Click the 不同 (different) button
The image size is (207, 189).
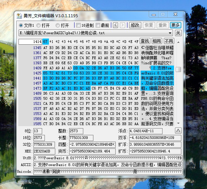(169, 41)
